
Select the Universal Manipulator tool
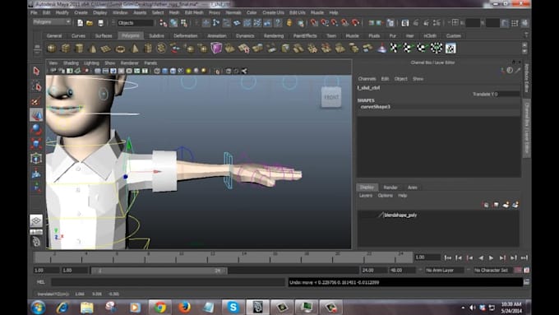click(36, 158)
